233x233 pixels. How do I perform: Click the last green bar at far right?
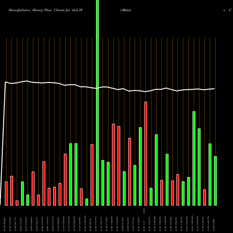point(215,181)
